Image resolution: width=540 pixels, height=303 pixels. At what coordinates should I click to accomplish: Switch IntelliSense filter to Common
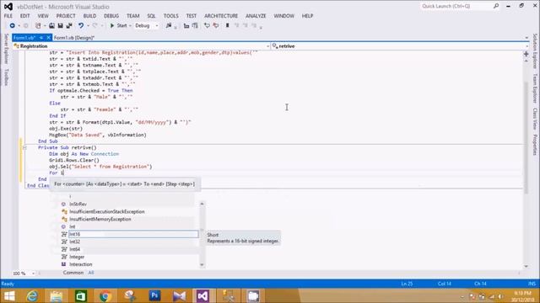click(x=73, y=273)
